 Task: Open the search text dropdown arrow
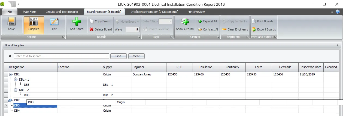107,56
